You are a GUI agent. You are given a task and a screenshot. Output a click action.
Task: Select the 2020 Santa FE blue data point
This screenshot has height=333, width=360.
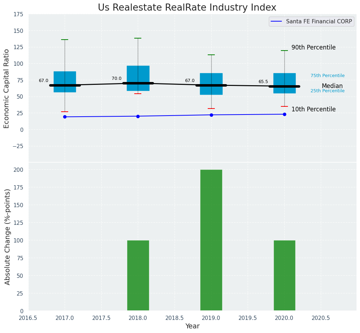tap(284, 114)
